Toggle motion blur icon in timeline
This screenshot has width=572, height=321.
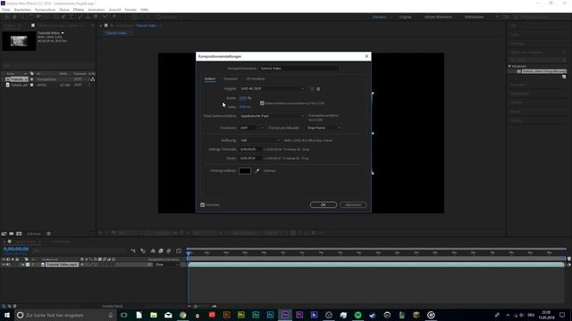pyautogui.click(x=169, y=251)
